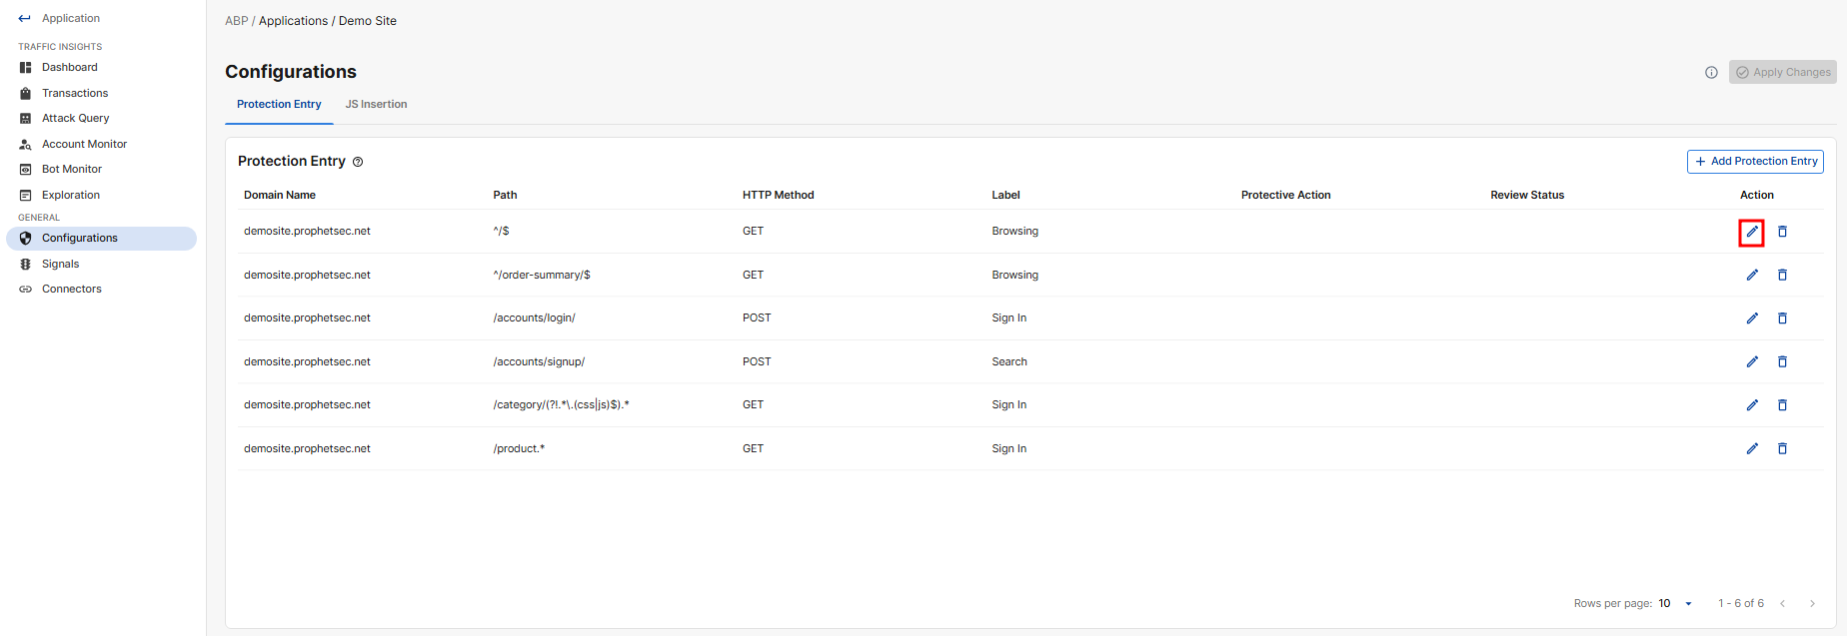The width and height of the screenshot is (1847, 636).
Task: Edit the ^/$ protection entry
Action: pyautogui.click(x=1751, y=232)
